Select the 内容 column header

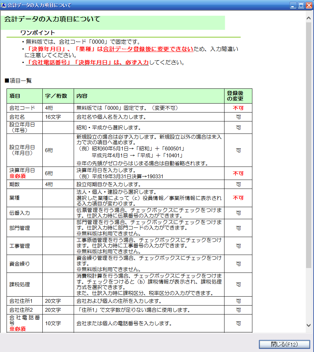click(x=82, y=96)
